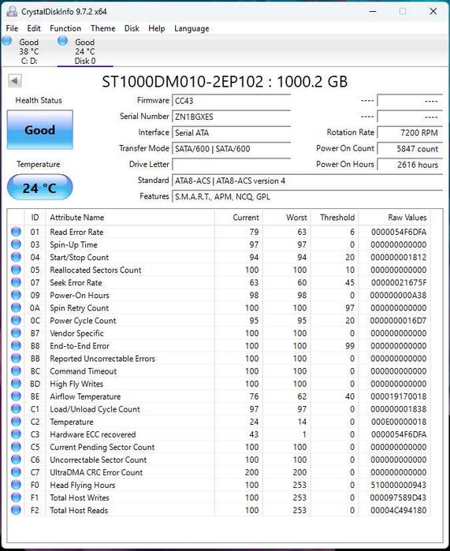Click the Threshold column header
The image size is (450, 551).
[x=335, y=217]
